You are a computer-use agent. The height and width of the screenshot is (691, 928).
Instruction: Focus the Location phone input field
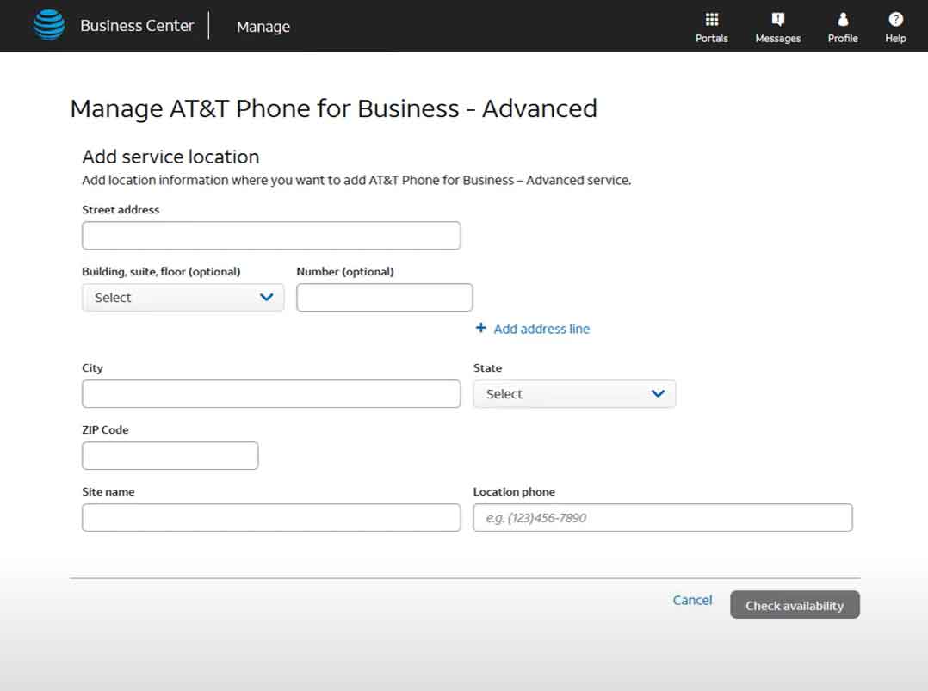point(663,518)
